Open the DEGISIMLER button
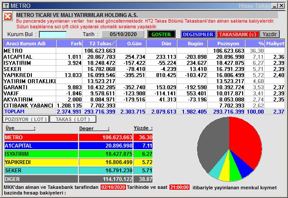 click(x=198, y=34)
